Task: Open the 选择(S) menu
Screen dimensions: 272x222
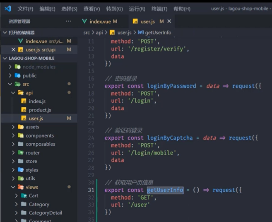Action: tap(70, 9)
